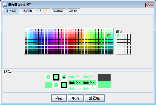156x105 pixels.
Task: Select the pure yellow swatch in the palette
Action: (86, 41)
